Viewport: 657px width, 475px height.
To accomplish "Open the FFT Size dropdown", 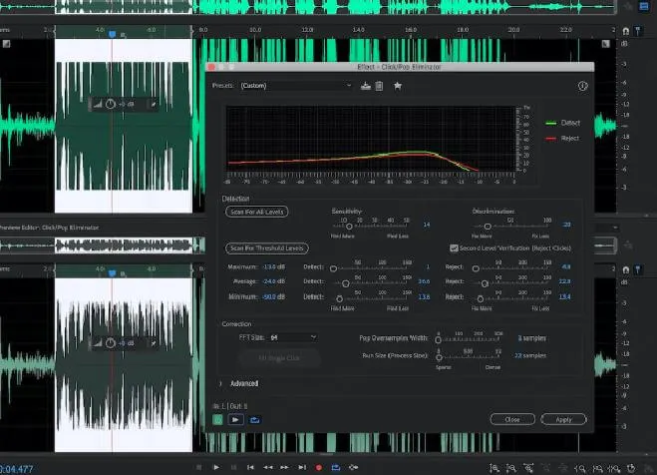I will (292, 337).
